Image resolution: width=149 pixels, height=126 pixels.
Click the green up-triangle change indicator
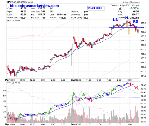[x=120, y=8]
